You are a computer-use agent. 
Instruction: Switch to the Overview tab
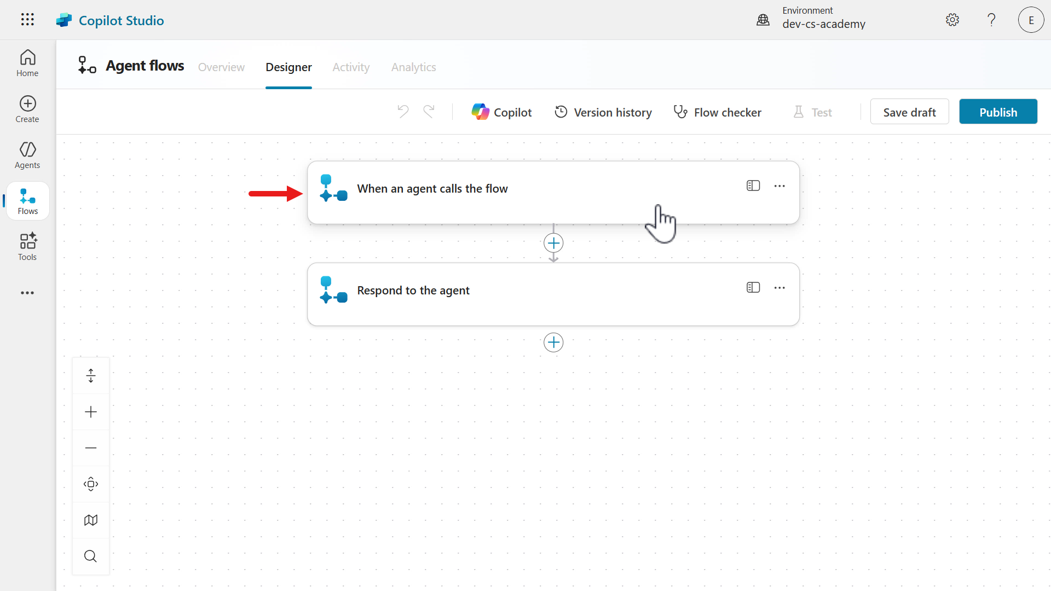pyautogui.click(x=221, y=67)
